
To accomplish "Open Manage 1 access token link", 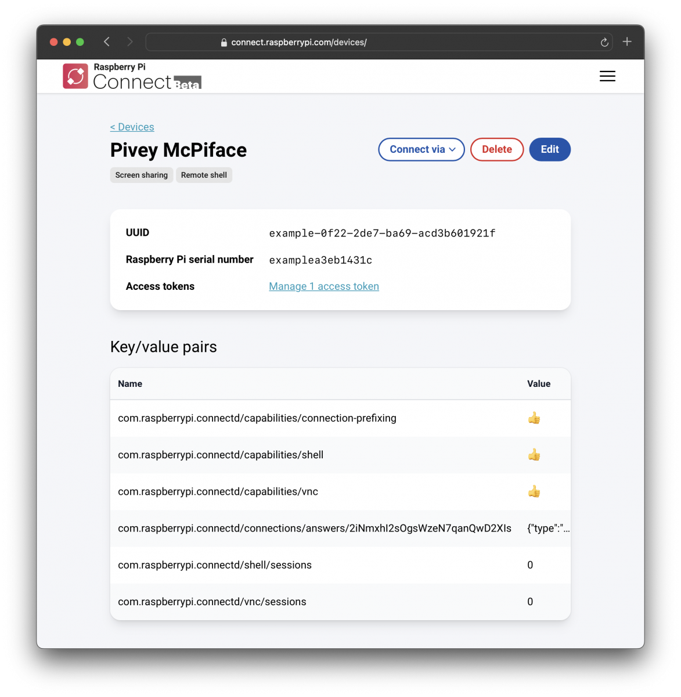I will [324, 286].
